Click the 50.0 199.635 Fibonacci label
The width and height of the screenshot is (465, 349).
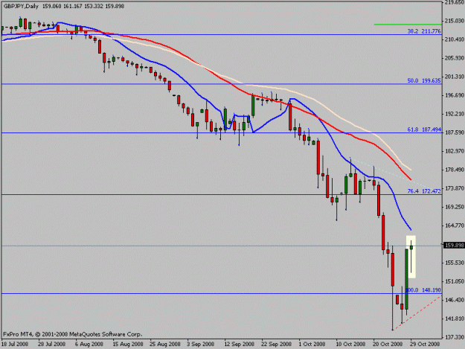click(424, 80)
